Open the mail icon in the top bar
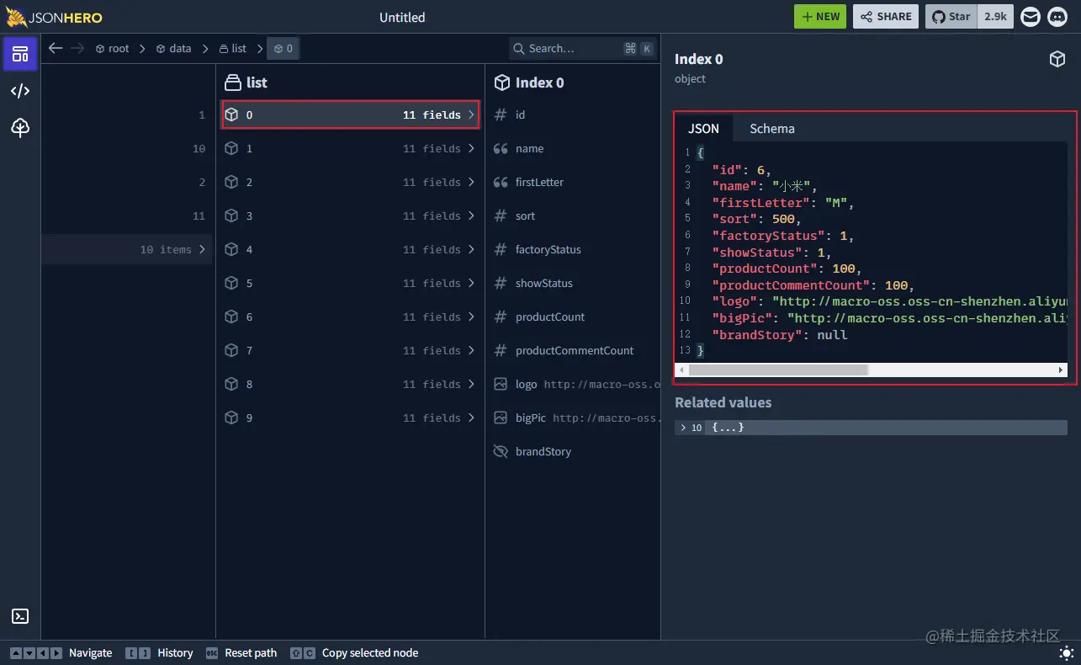This screenshot has width=1081, height=665. click(1030, 17)
